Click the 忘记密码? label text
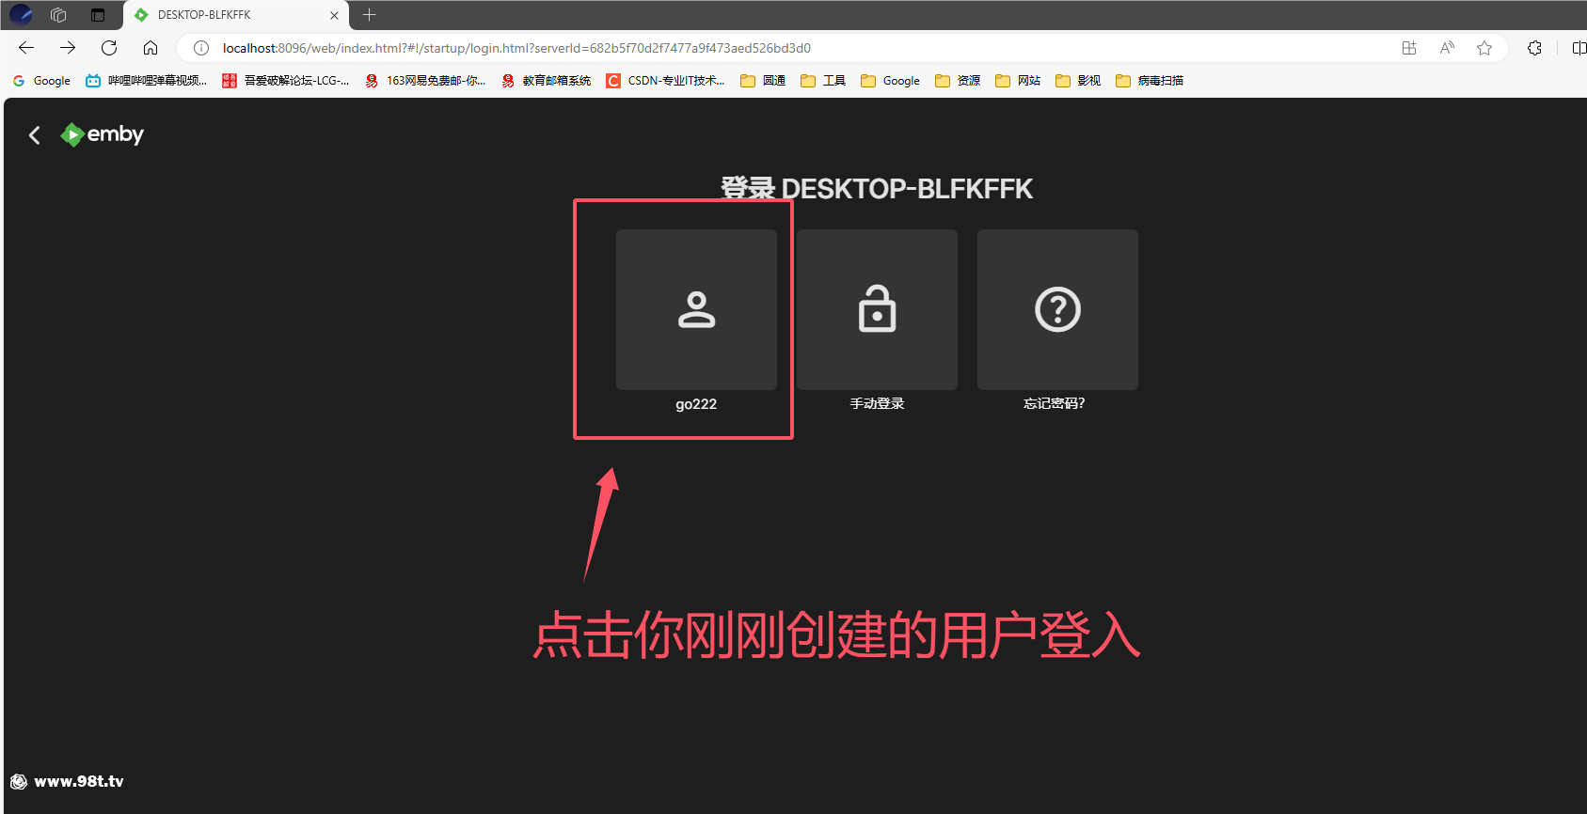The height and width of the screenshot is (814, 1587). pyautogui.click(x=1055, y=403)
